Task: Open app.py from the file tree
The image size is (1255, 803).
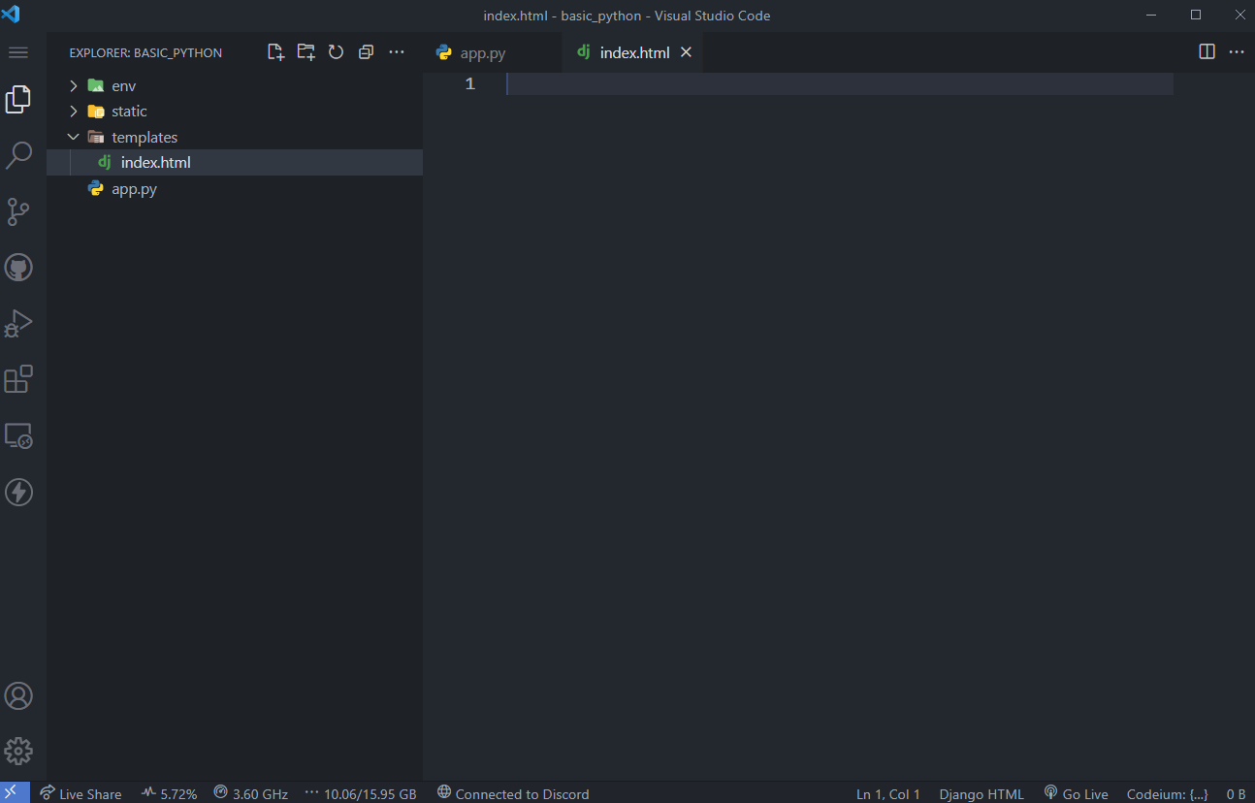Action: pos(235,188)
